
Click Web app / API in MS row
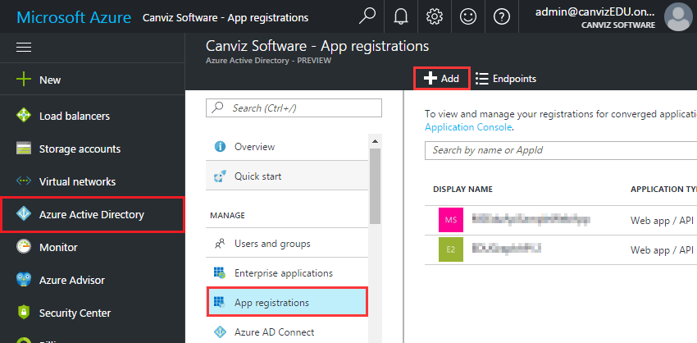662,221
